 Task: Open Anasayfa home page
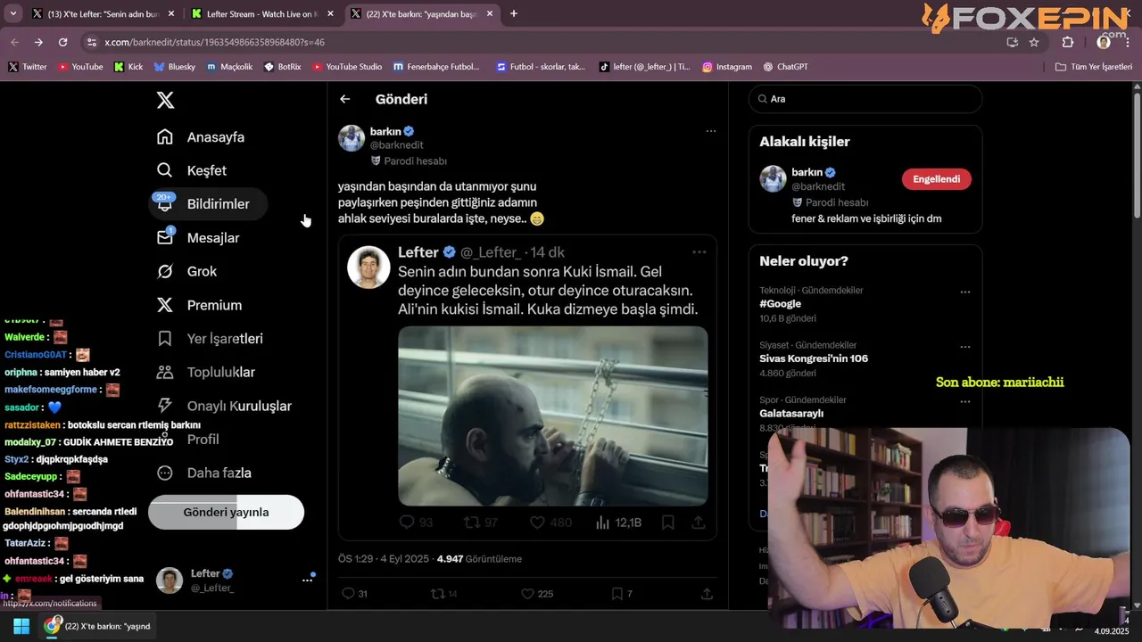coord(200,137)
